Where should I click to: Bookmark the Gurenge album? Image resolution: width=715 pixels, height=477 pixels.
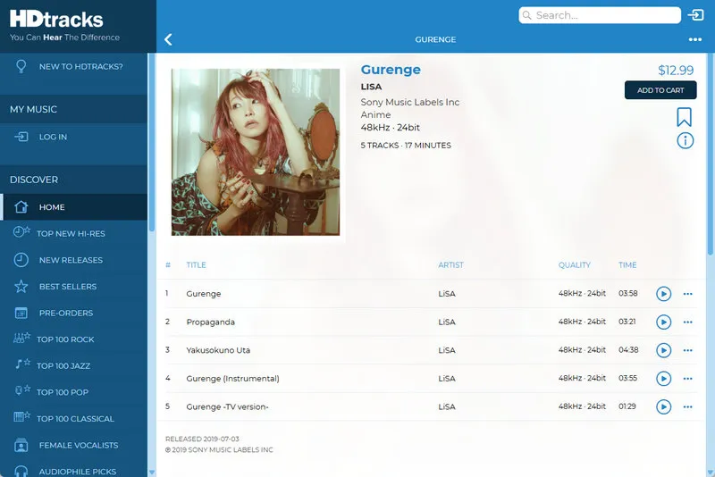click(x=684, y=117)
